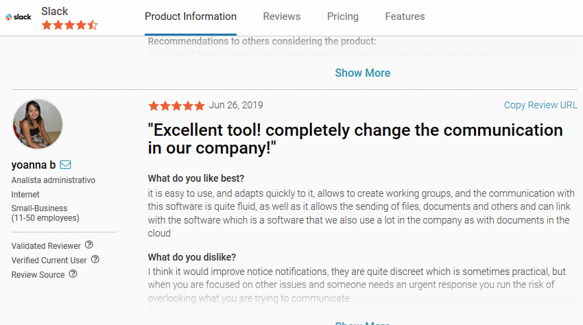The width and height of the screenshot is (583, 325).
Task: Switch to the Product Information tab
Action: click(x=191, y=16)
